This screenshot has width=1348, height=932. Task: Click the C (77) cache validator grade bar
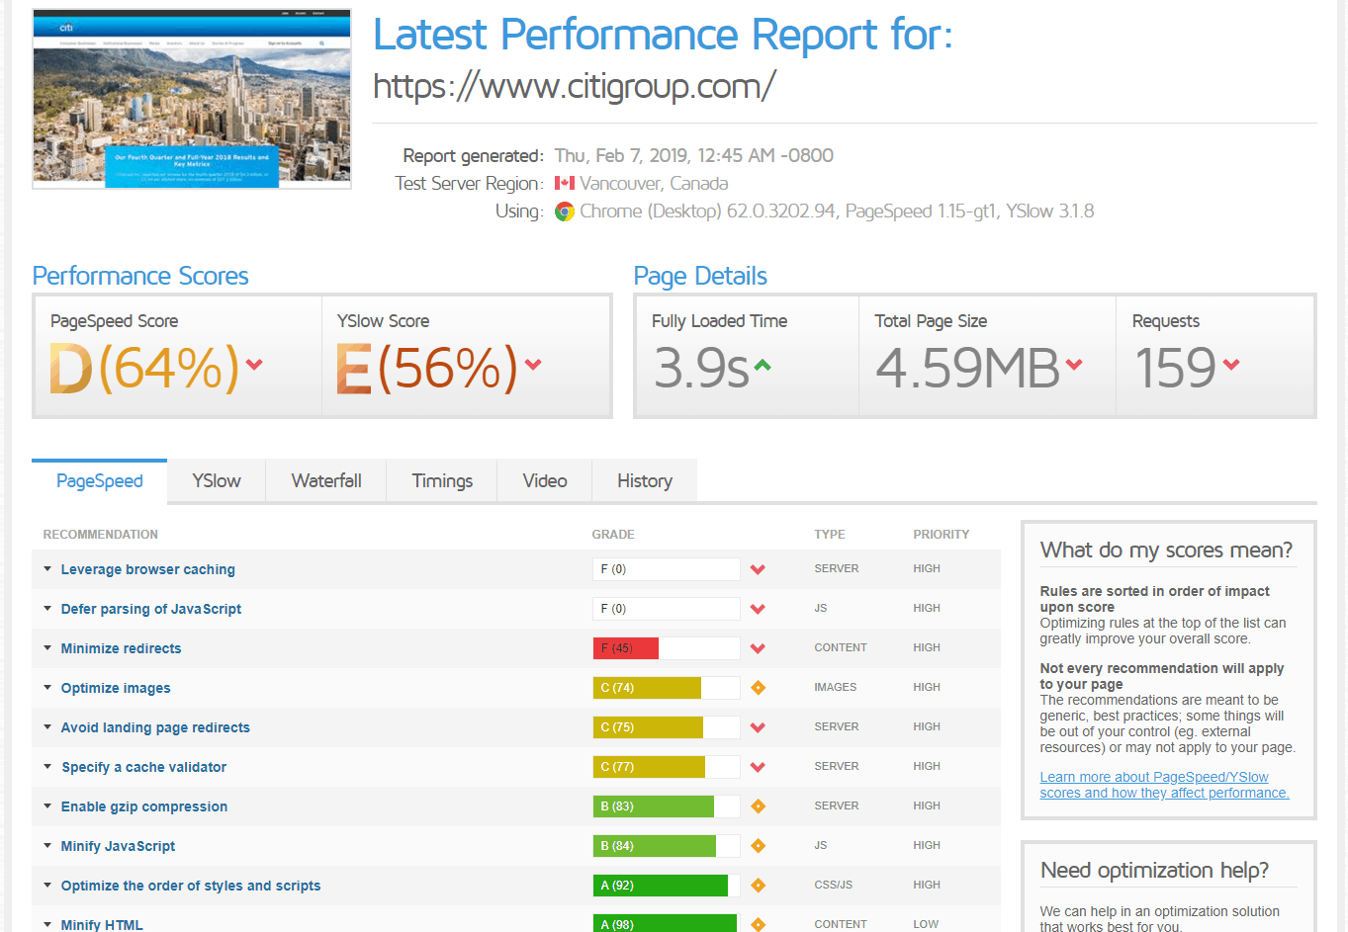point(667,767)
